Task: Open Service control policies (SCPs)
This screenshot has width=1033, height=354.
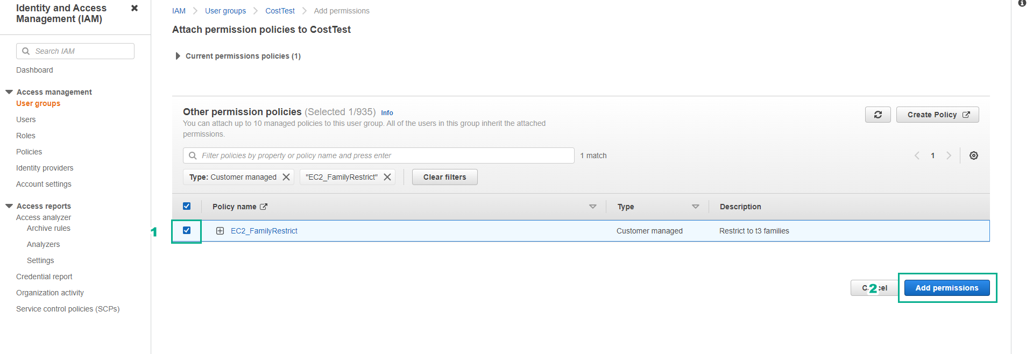Action: [x=68, y=309]
